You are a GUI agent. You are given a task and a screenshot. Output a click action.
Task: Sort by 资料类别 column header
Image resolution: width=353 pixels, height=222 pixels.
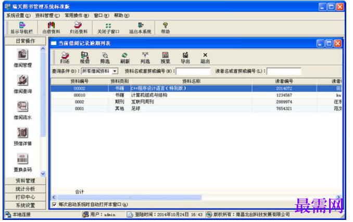click(120, 81)
